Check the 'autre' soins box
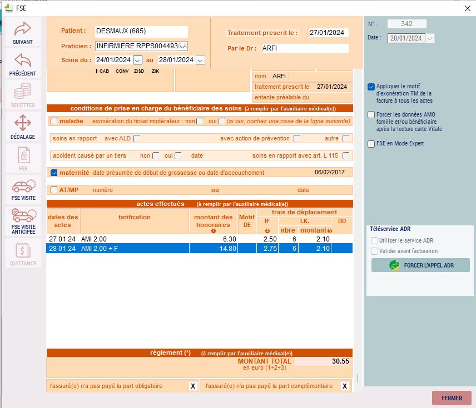Viewport: 476px width, 408px height. click(346, 139)
